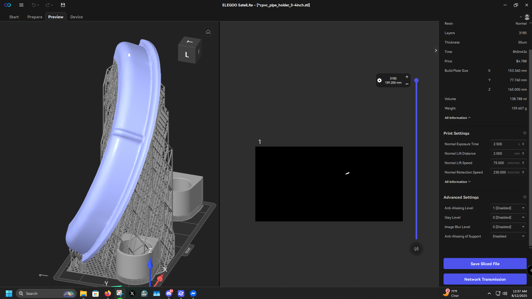Collapse the Advanced Settings section
The width and height of the screenshot is (532, 299).
tap(525, 197)
